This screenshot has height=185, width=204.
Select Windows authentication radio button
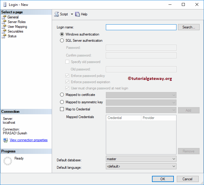[62, 34]
